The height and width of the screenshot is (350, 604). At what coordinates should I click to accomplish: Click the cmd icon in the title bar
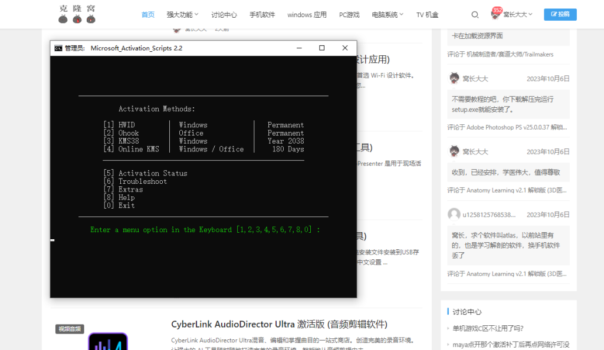(x=58, y=48)
